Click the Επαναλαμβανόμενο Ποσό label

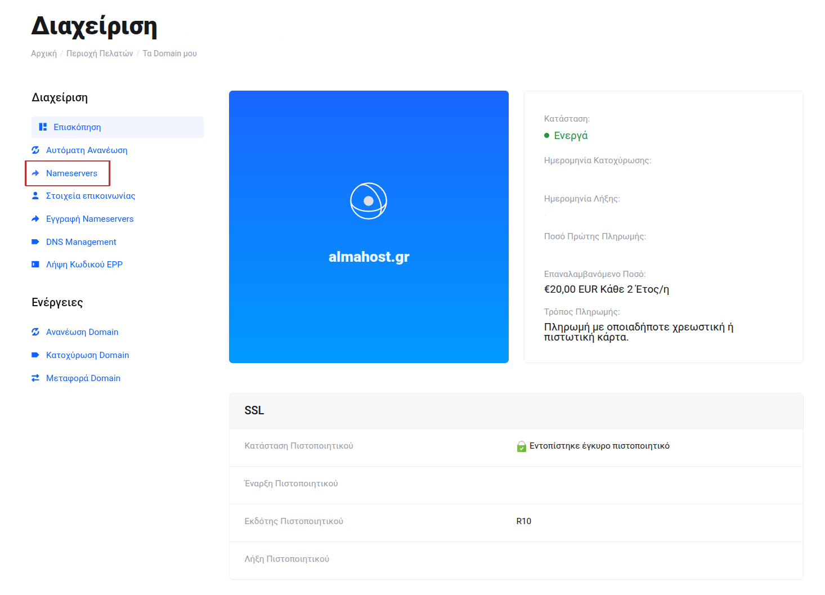(x=595, y=274)
